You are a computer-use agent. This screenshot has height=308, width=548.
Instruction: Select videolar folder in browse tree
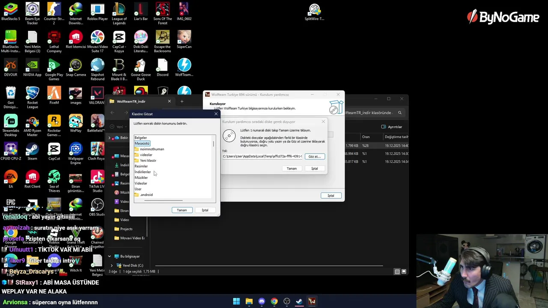tap(143, 155)
